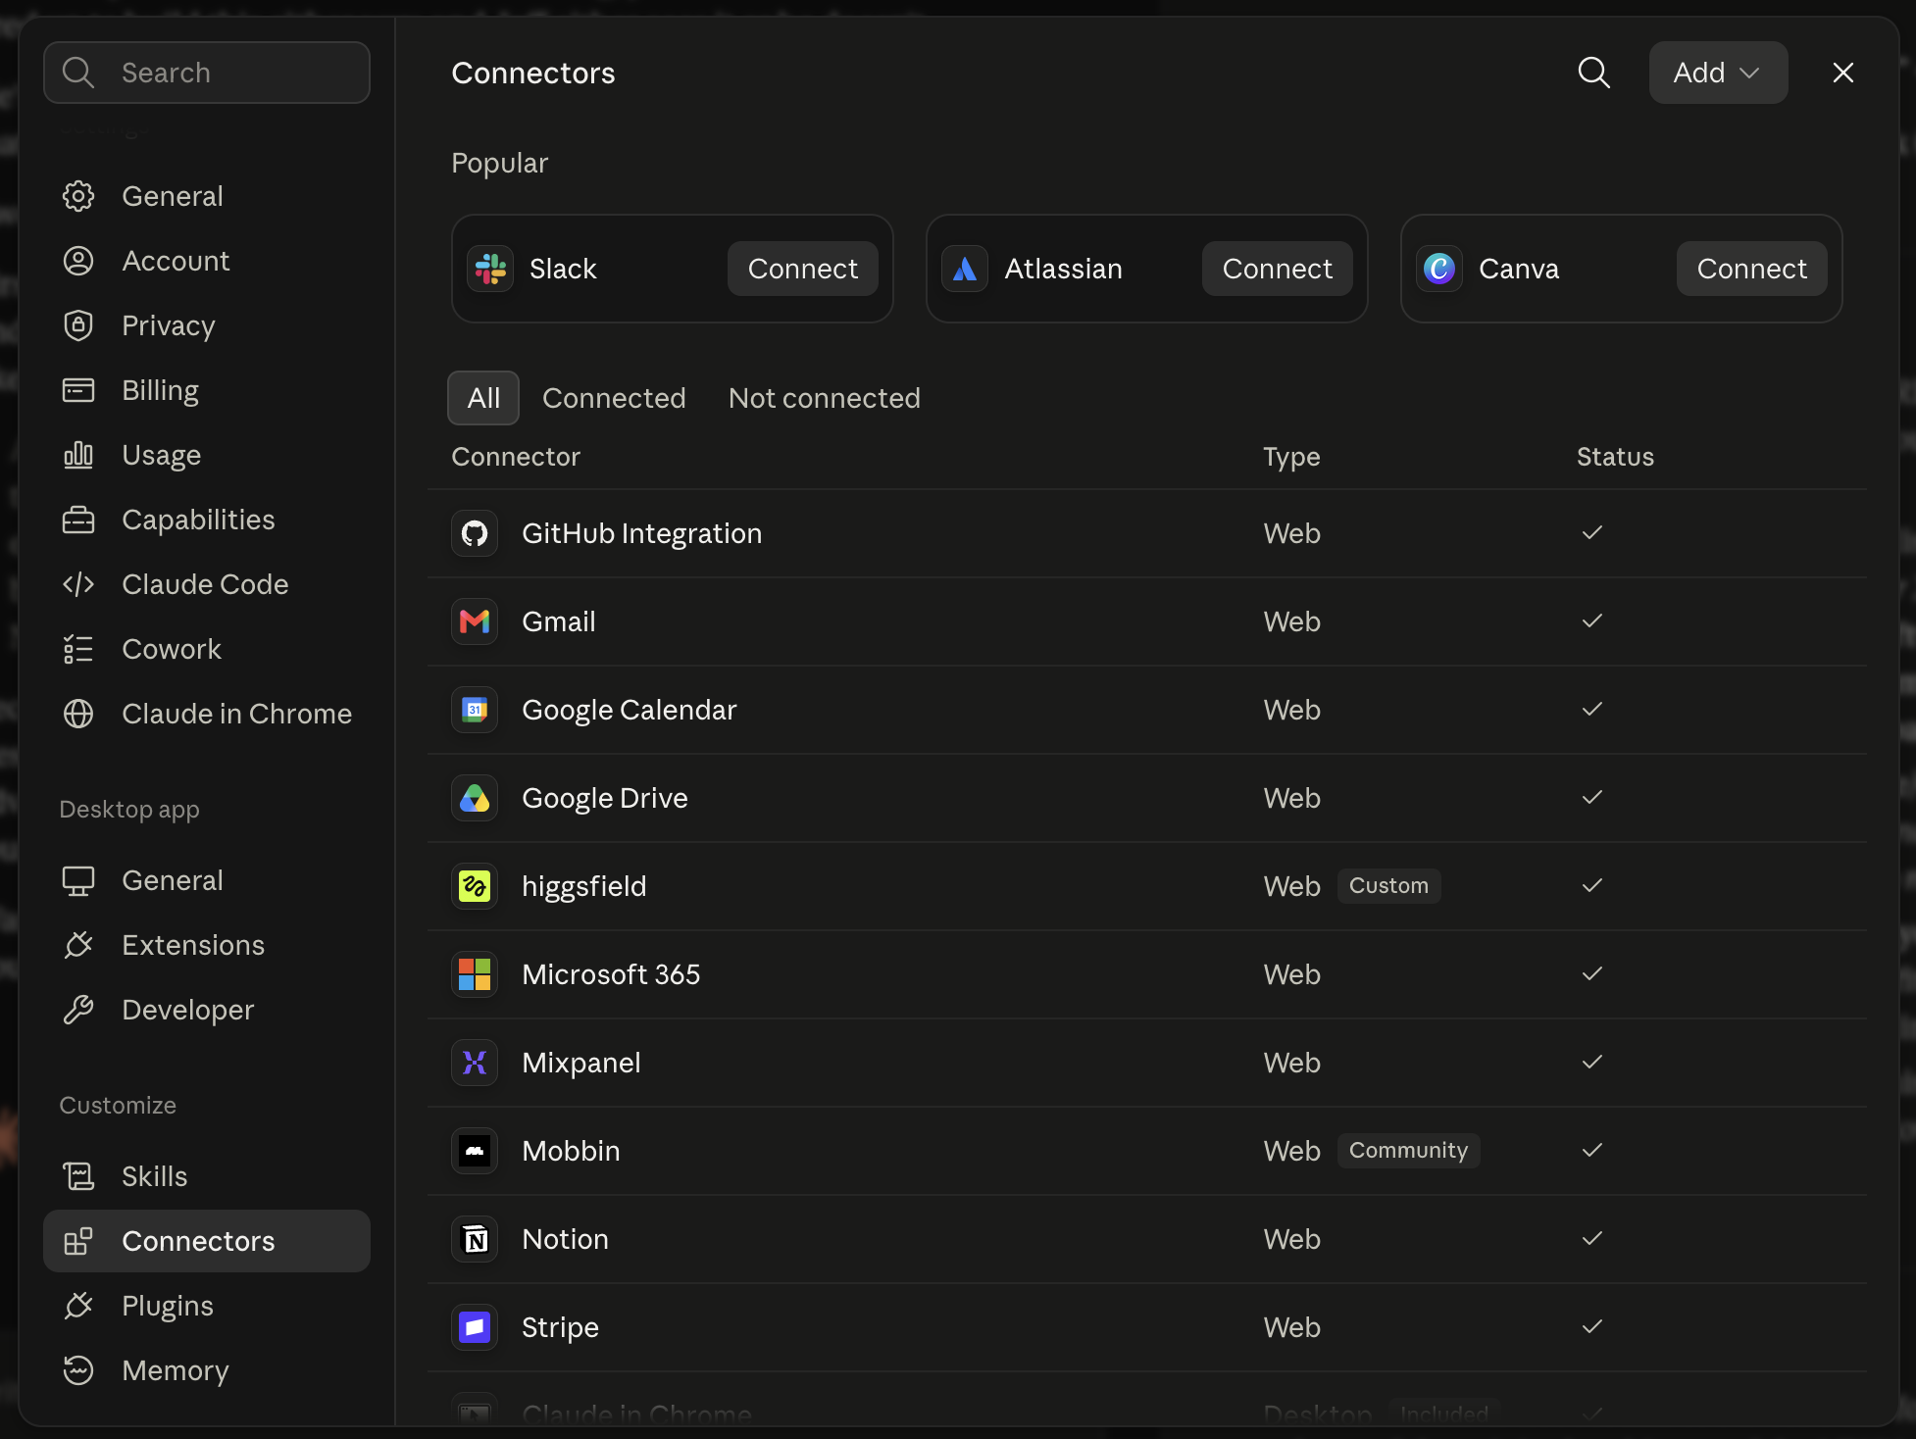The width and height of the screenshot is (1916, 1439).
Task: Click the Stripe connector icon
Action: pyautogui.click(x=475, y=1327)
